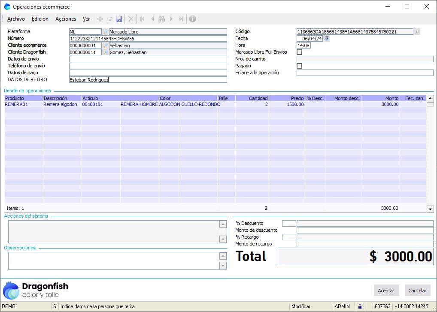This screenshot has height=312, width=437.
Task: Focus the Monto de recargo field
Action: tap(365, 244)
